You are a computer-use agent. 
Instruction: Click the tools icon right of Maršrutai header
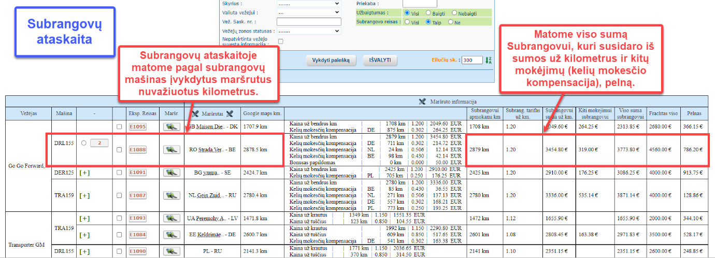[x=230, y=113]
